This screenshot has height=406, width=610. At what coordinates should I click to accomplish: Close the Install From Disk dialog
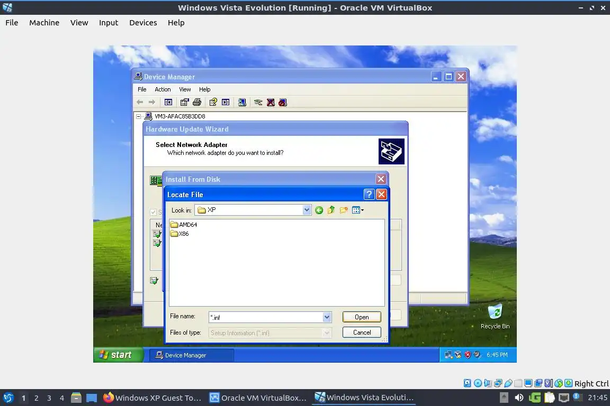point(381,179)
